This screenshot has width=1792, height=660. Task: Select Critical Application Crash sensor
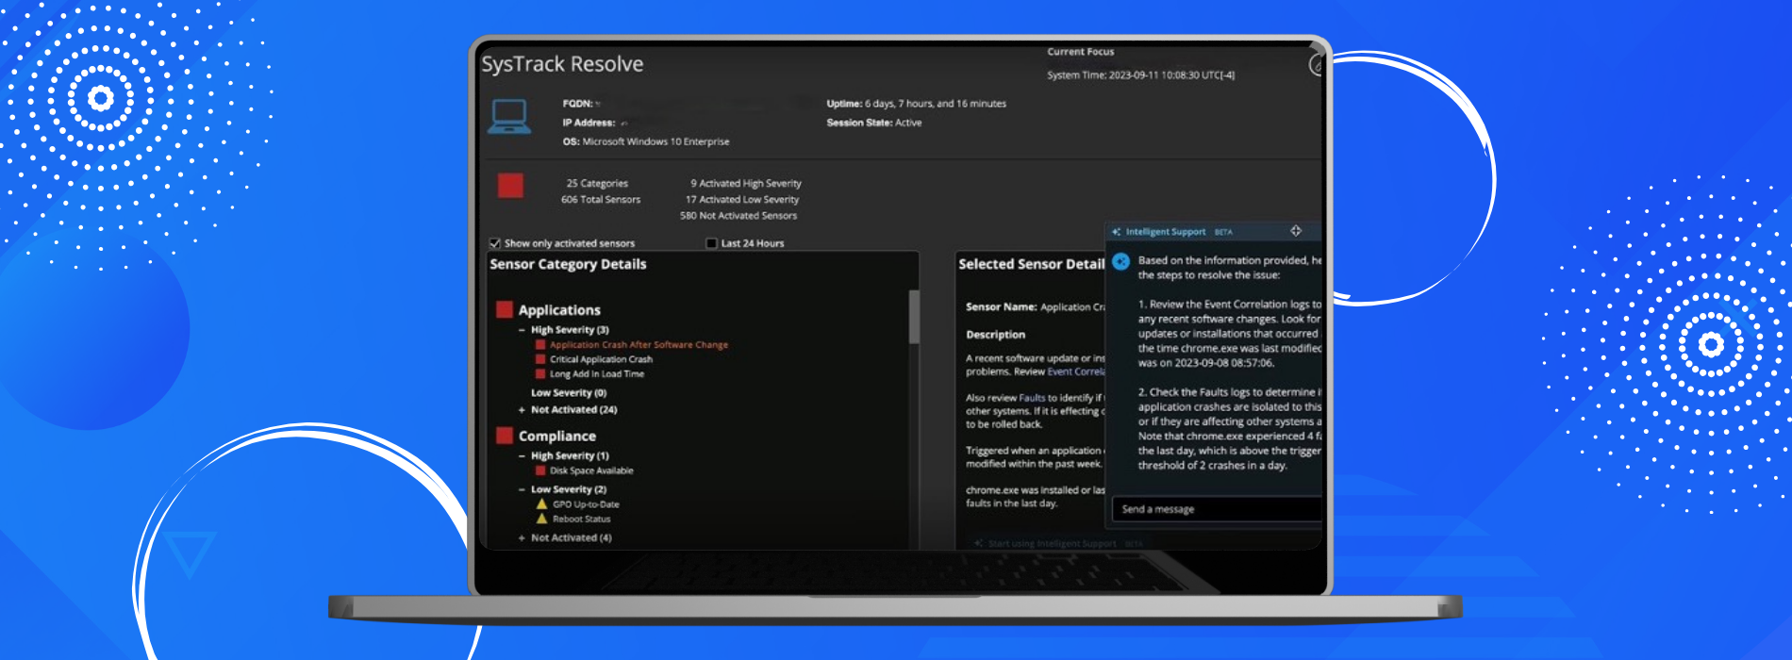tap(602, 359)
